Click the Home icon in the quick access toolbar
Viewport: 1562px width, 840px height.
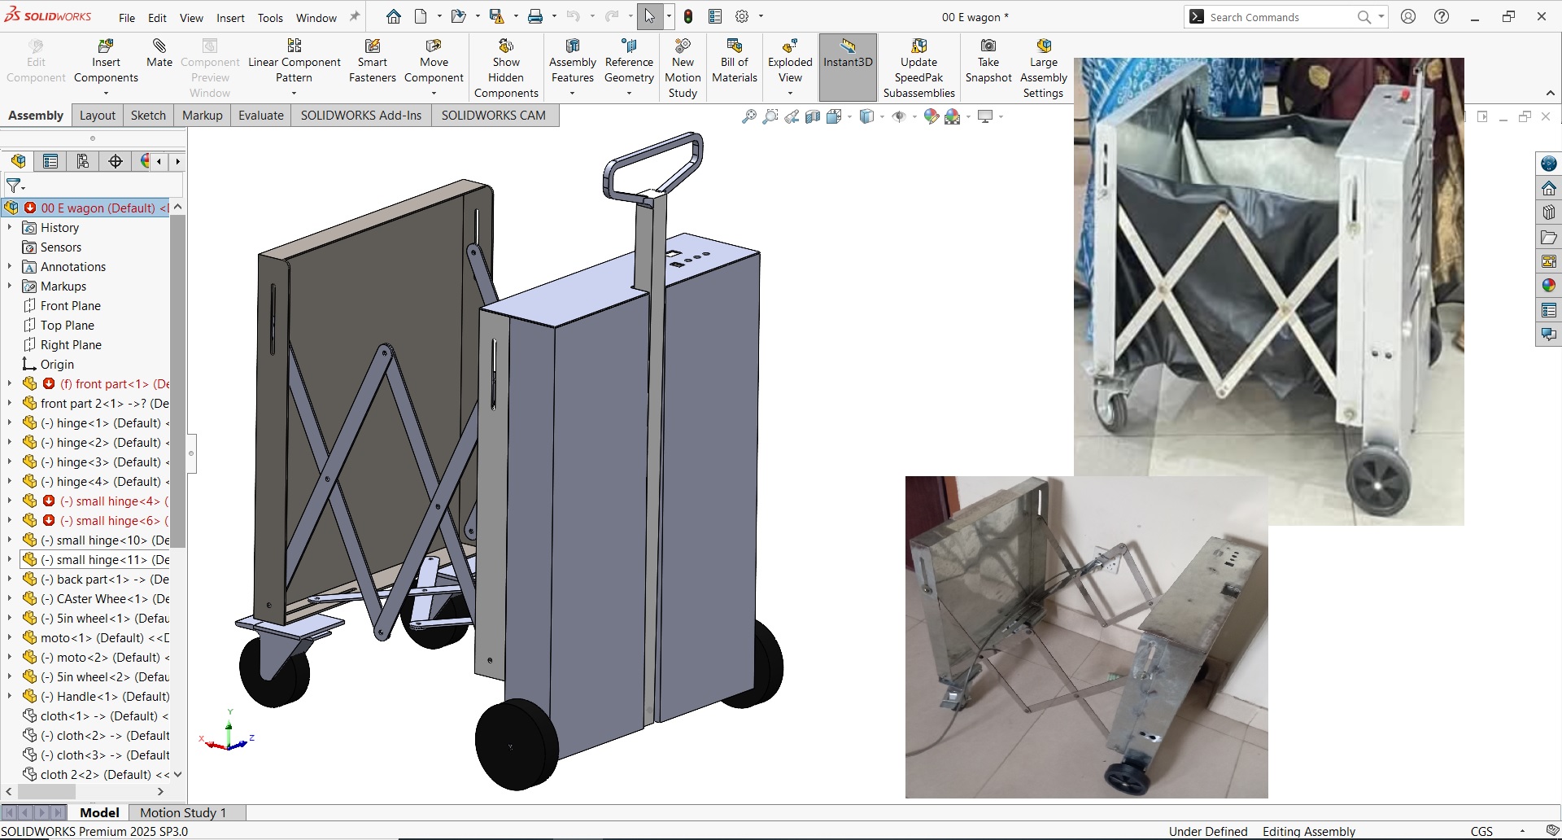coord(394,16)
